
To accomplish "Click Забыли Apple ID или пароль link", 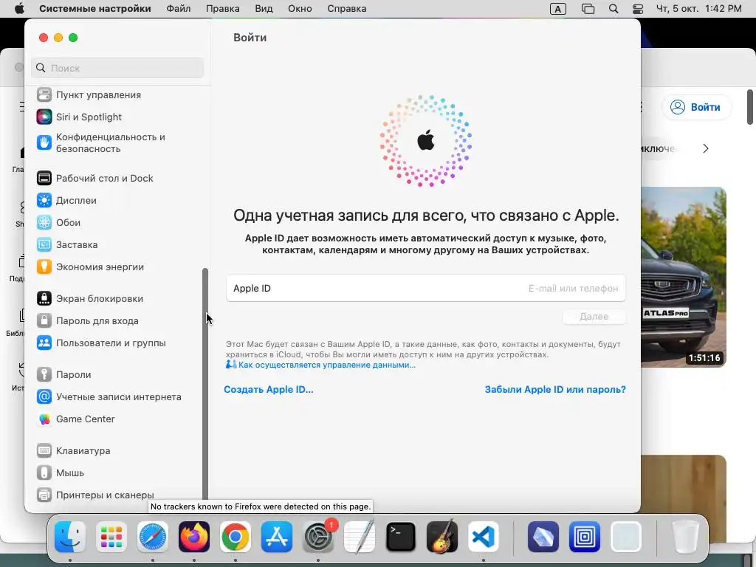I will click(x=555, y=389).
